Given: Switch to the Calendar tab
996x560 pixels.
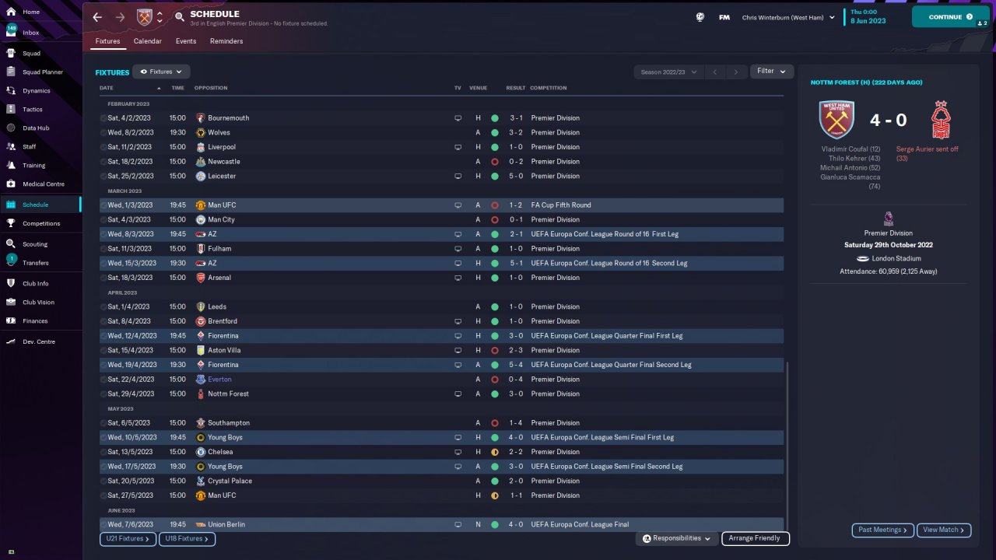Looking at the screenshot, I should point(148,41).
